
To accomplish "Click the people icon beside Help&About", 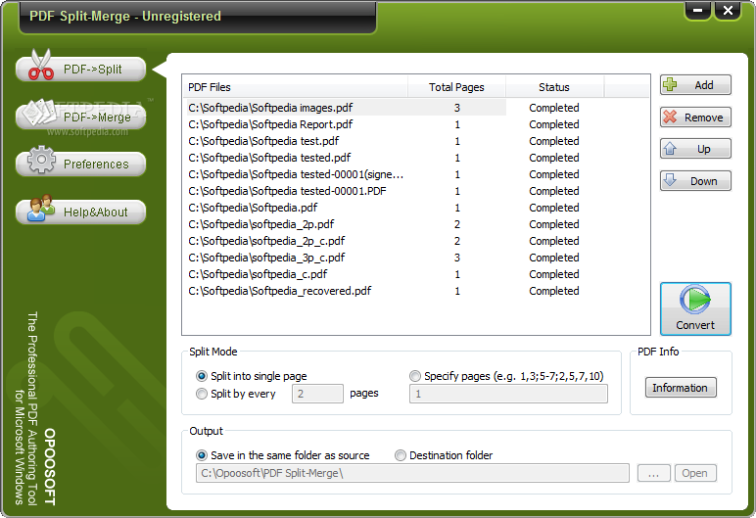I will point(41,208).
